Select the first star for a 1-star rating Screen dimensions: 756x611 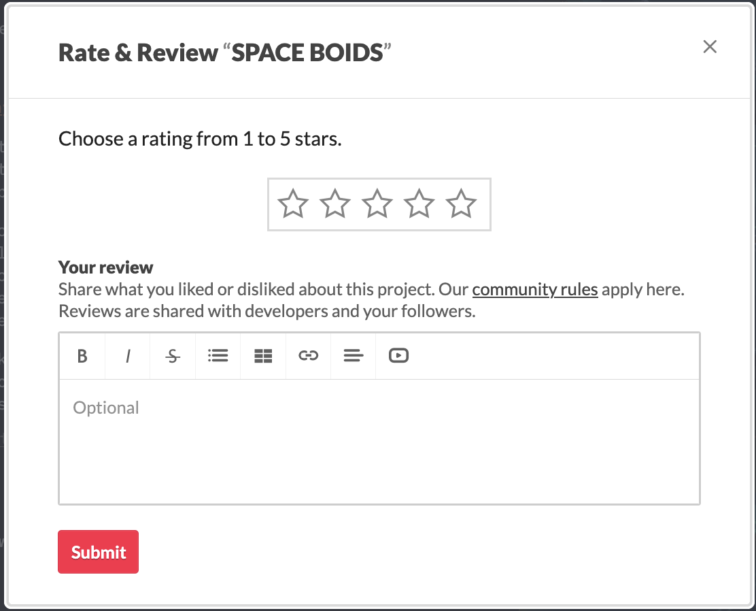[292, 204]
